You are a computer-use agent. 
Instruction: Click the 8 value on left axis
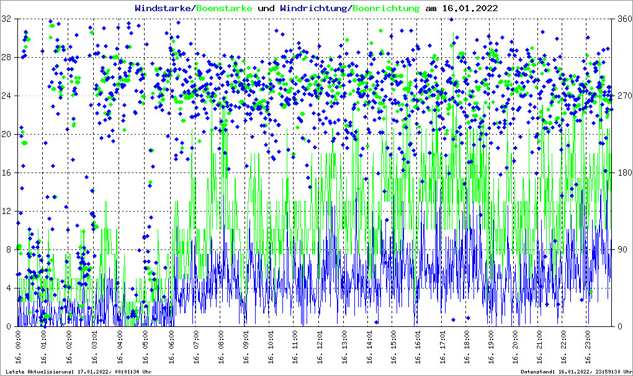pos(9,250)
